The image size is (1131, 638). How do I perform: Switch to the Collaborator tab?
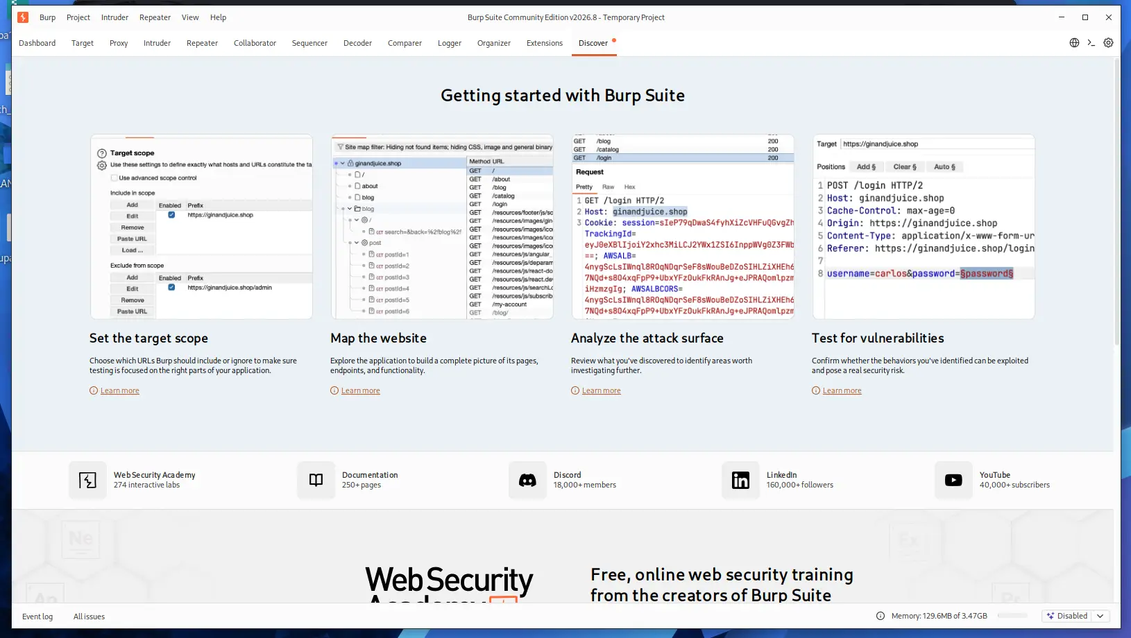[255, 43]
